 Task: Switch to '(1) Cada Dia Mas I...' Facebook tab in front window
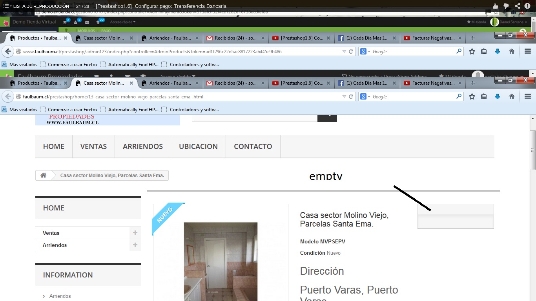pos(367,83)
